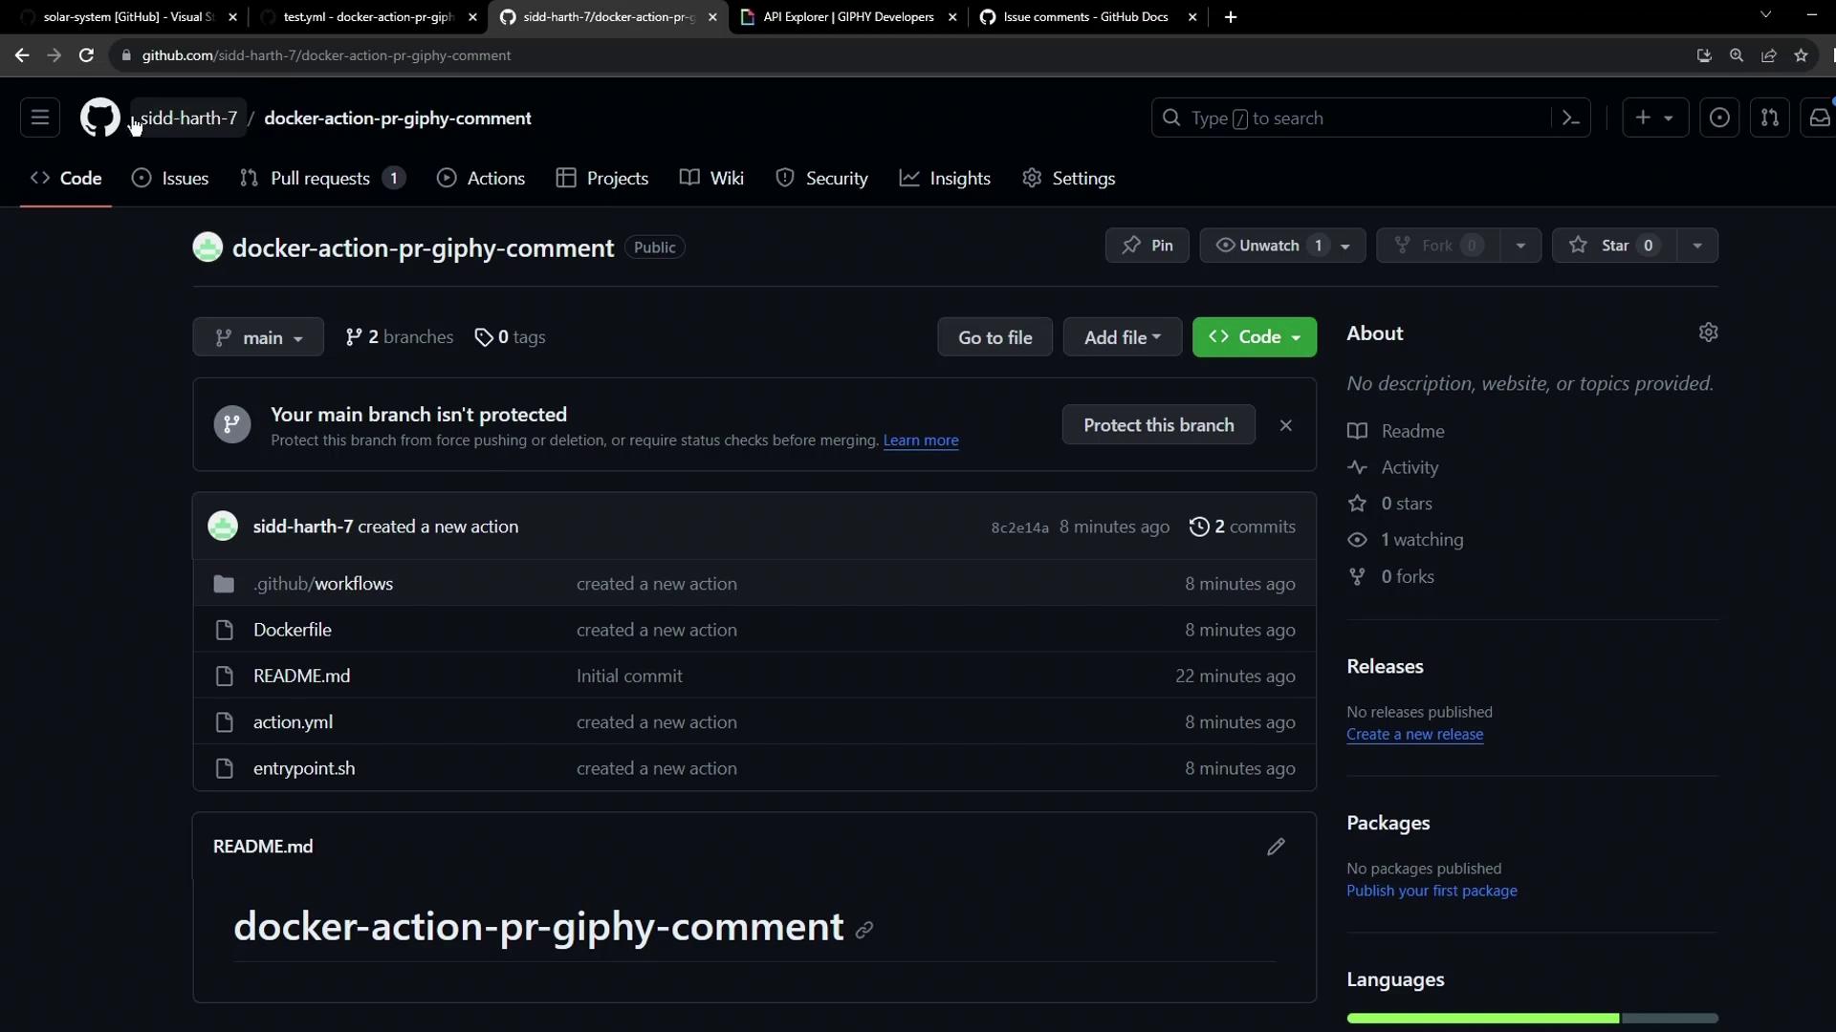The height and width of the screenshot is (1032, 1836).
Task: Edit README.md with the pencil icon
Action: pos(1276,847)
